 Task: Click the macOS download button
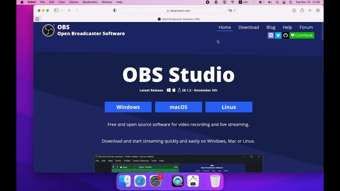click(178, 107)
